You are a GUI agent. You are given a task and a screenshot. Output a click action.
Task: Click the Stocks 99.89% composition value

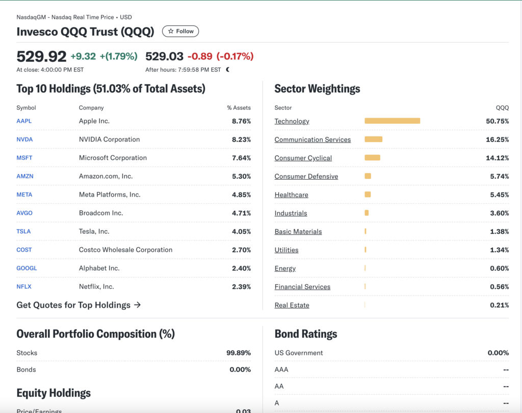[x=239, y=353]
